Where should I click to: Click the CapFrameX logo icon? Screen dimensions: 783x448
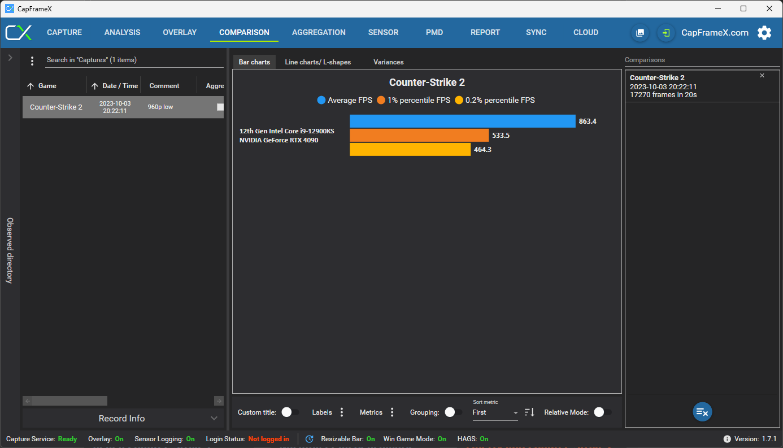(x=19, y=33)
